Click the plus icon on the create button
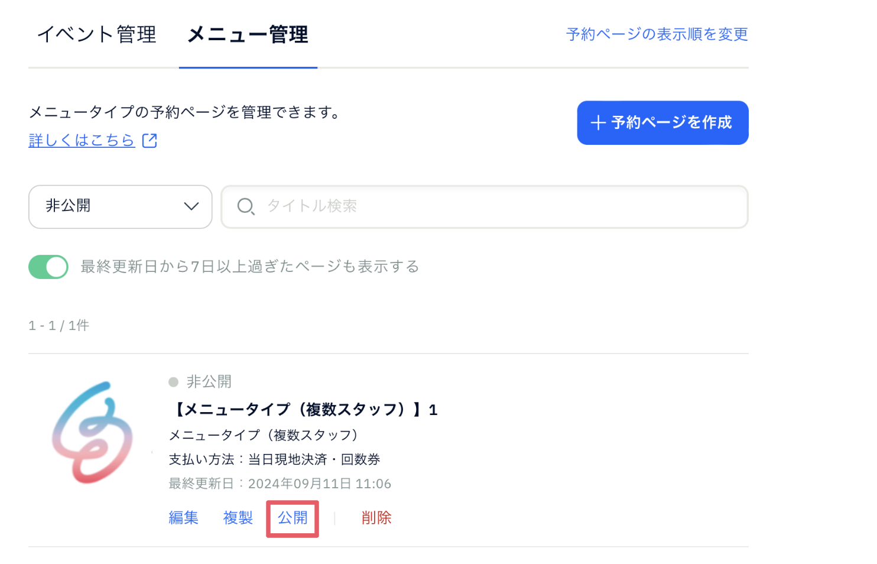Image resolution: width=877 pixels, height=564 pixels. point(598,123)
